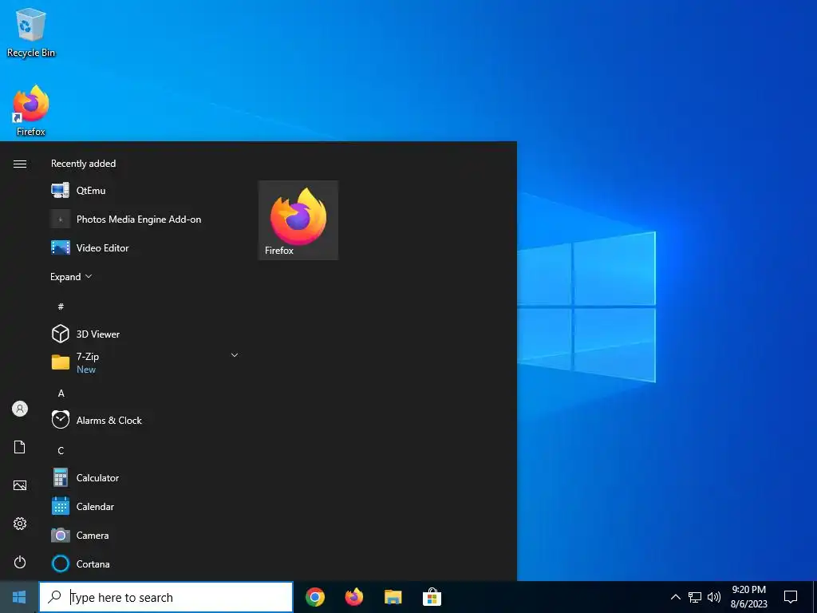Click the volume speaker icon
The image size is (817, 613).
pyautogui.click(x=714, y=597)
